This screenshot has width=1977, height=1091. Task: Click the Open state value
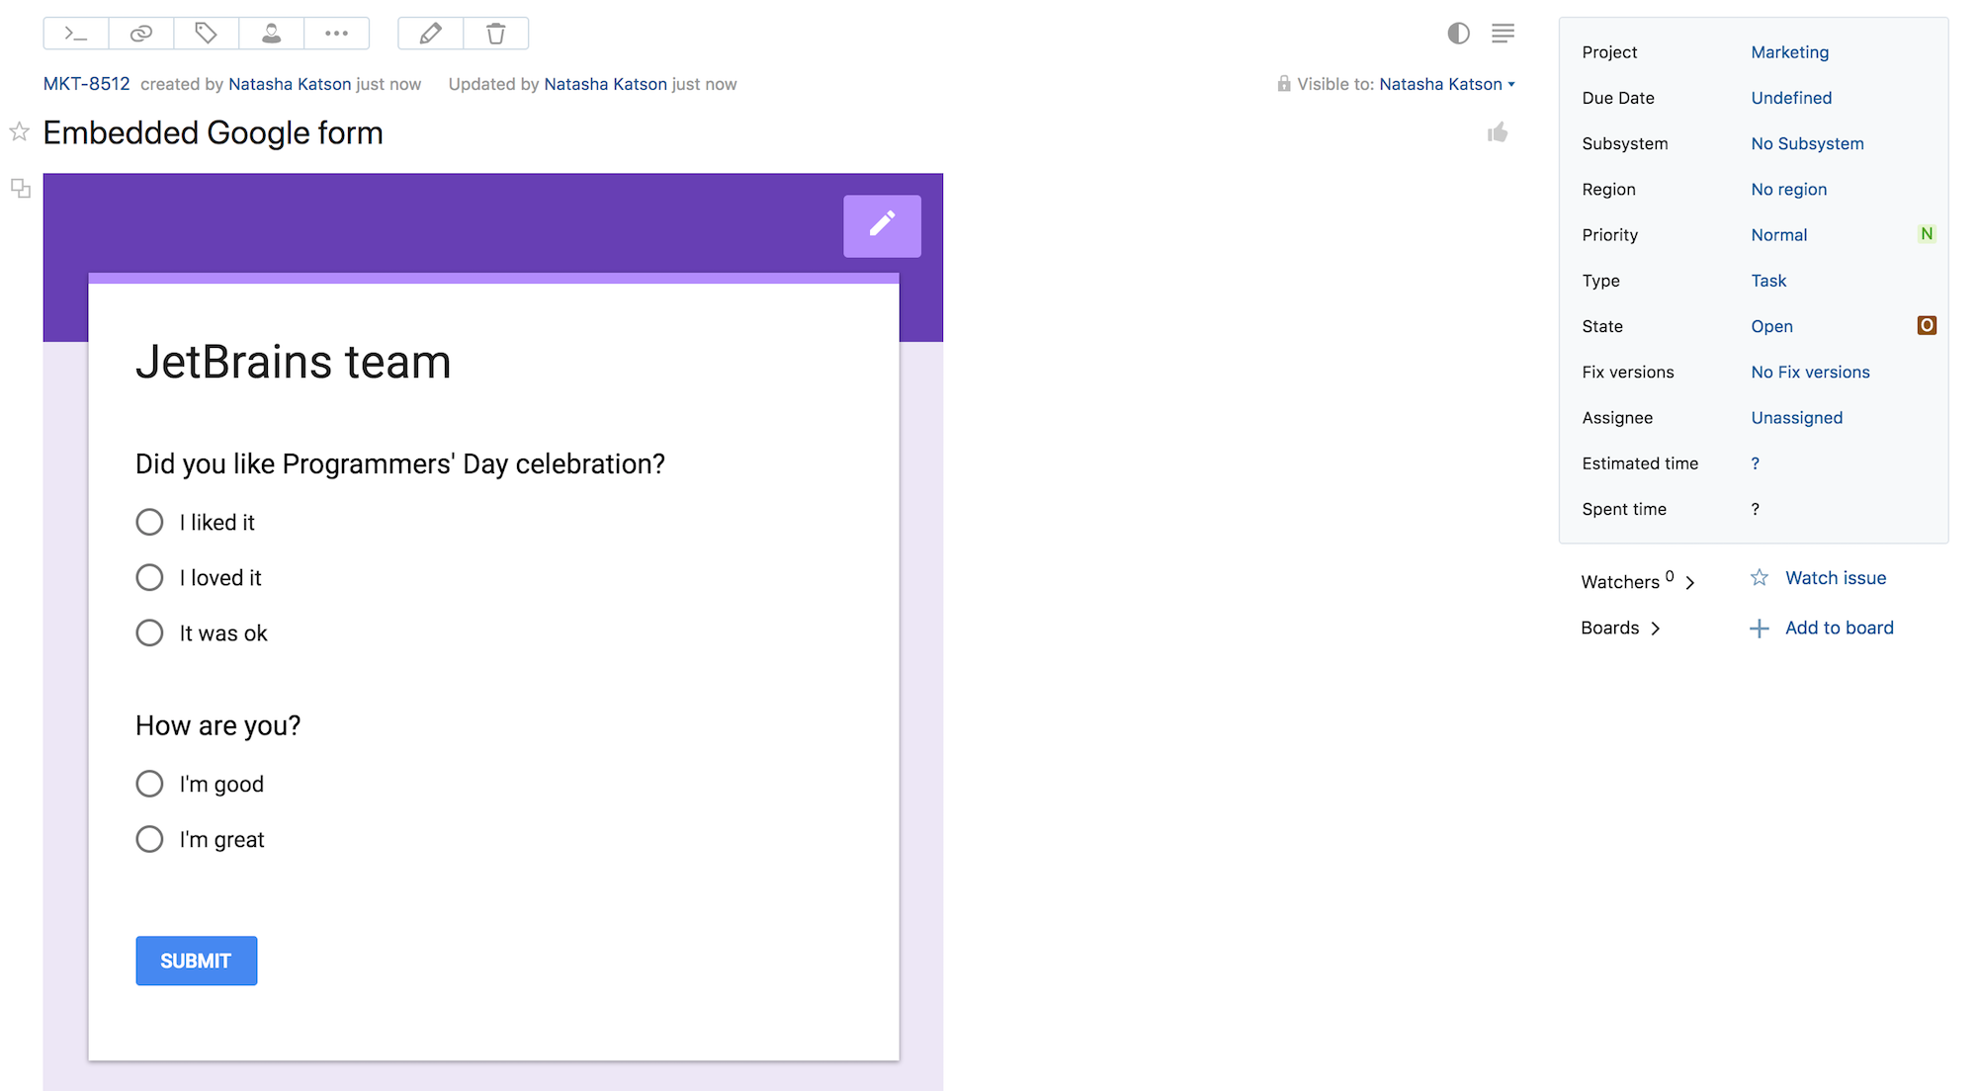tap(1771, 326)
